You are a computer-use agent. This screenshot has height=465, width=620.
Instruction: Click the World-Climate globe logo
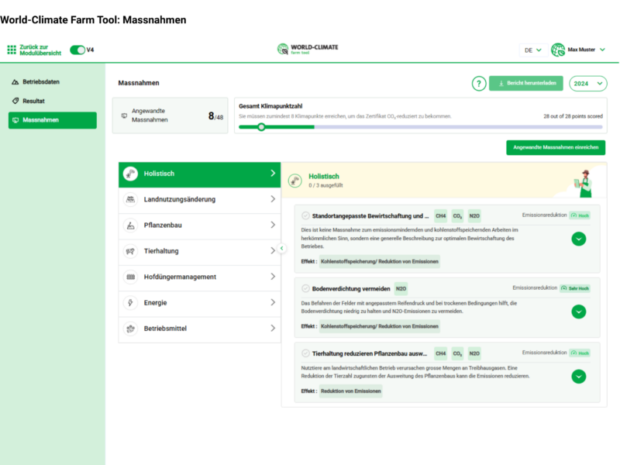(x=283, y=49)
